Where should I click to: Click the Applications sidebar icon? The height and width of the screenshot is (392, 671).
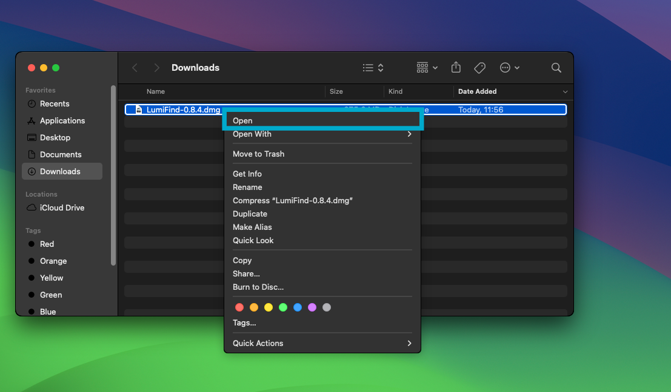pos(32,121)
